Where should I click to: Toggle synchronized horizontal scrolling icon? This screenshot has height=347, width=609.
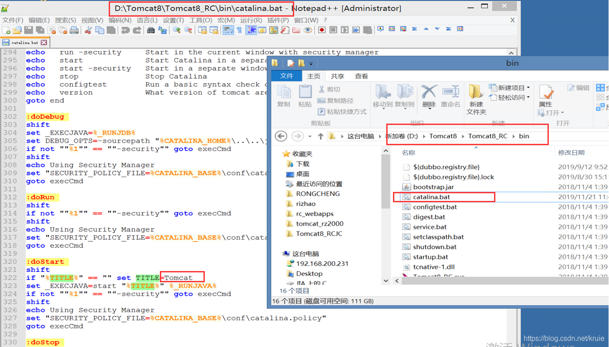[x=214, y=30]
